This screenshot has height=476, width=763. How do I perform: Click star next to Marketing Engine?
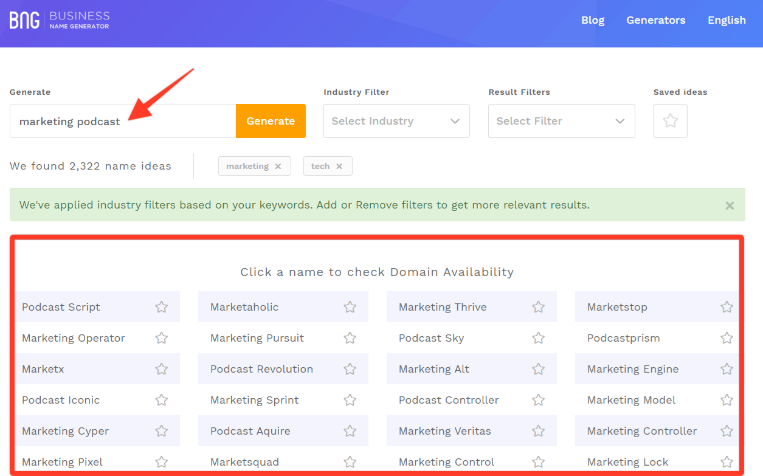click(727, 369)
